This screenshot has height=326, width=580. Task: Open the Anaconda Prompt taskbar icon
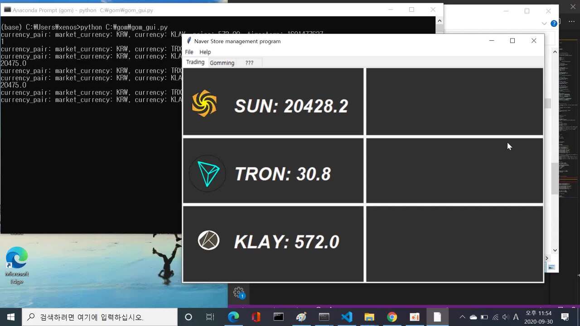pyautogui.click(x=324, y=317)
